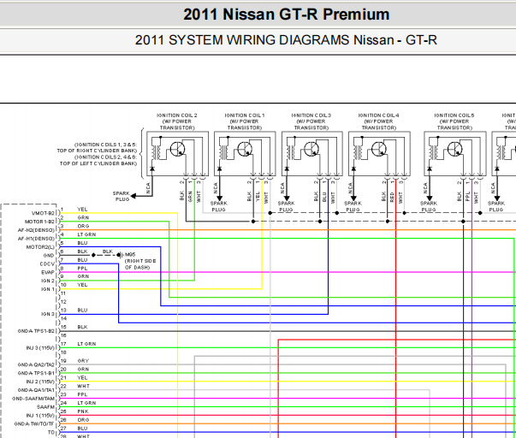Screen dimensions: 516x438
Task: Select the "(RIGHT SIDE OF DASH)" note
Action: 140,264
